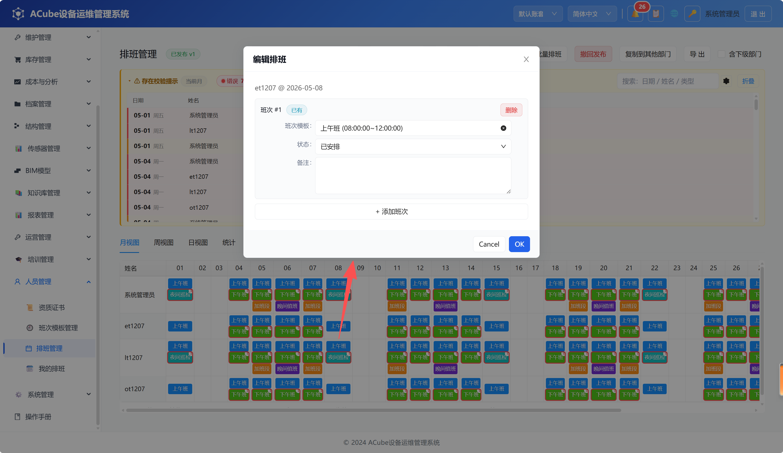Click the 复制到其他部门 button
The width and height of the screenshot is (783, 453).
(x=647, y=54)
